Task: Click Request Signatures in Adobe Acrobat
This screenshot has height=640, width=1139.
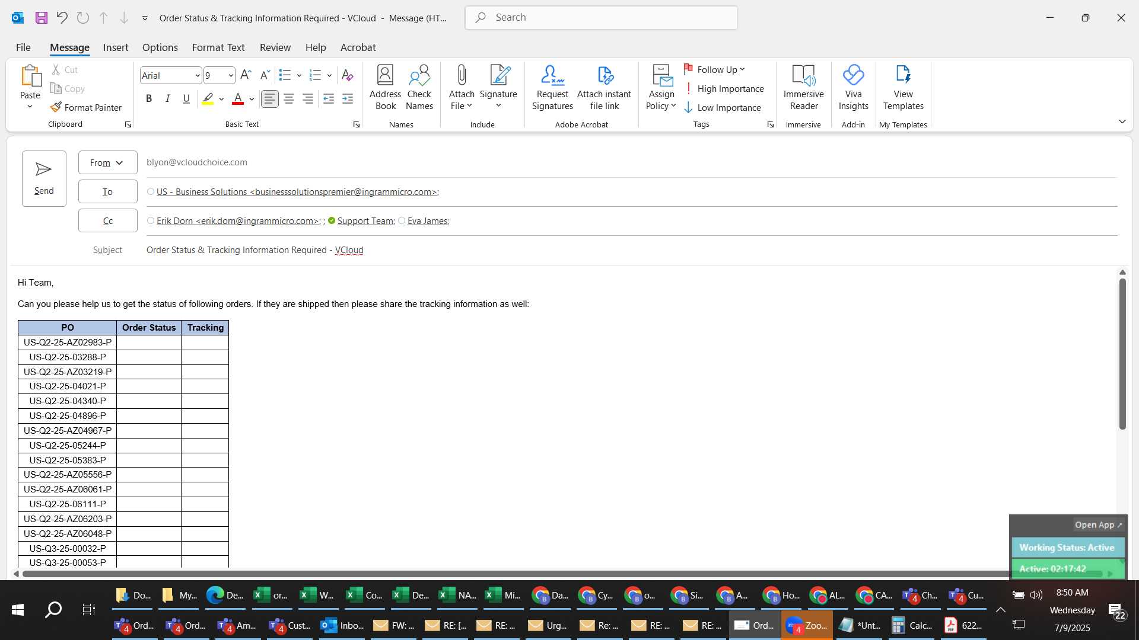Action: pos(552,88)
